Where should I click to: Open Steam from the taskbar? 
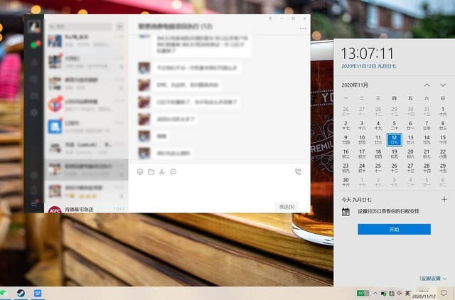tap(21, 293)
